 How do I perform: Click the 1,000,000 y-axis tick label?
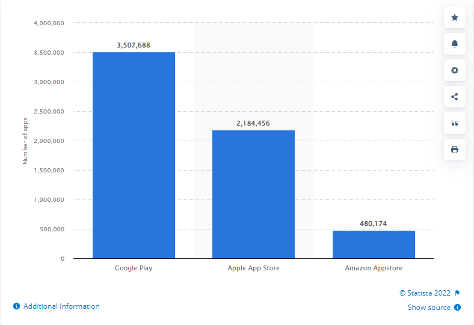point(49,200)
